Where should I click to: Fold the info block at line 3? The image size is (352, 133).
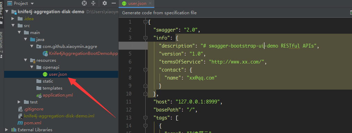[x=145, y=38]
